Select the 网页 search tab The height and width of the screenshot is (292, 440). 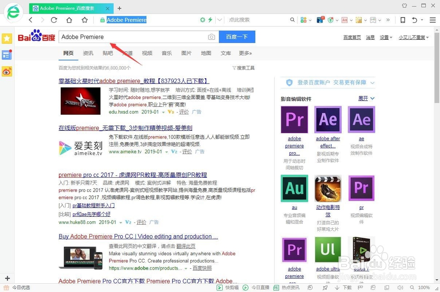[x=68, y=53]
